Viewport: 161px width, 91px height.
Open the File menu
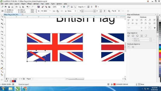(x=2, y=4)
